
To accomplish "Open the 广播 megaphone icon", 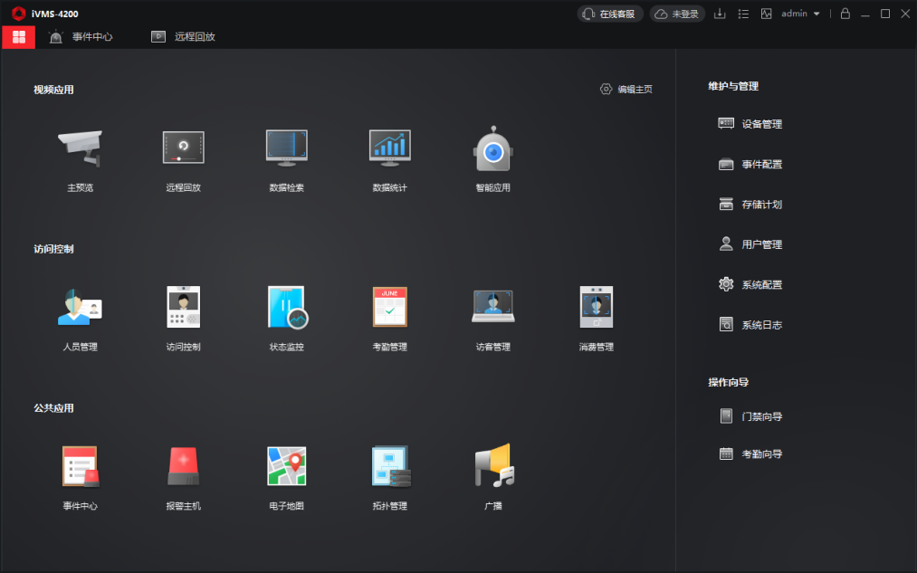I will (x=492, y=467).
